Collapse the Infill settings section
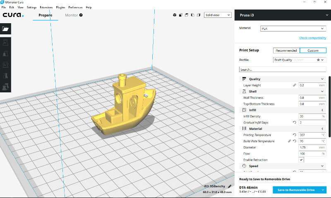 click(322, 110)
